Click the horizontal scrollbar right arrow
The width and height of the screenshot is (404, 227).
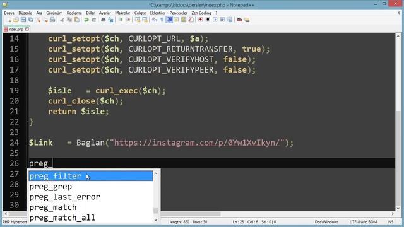pos(393,214)
